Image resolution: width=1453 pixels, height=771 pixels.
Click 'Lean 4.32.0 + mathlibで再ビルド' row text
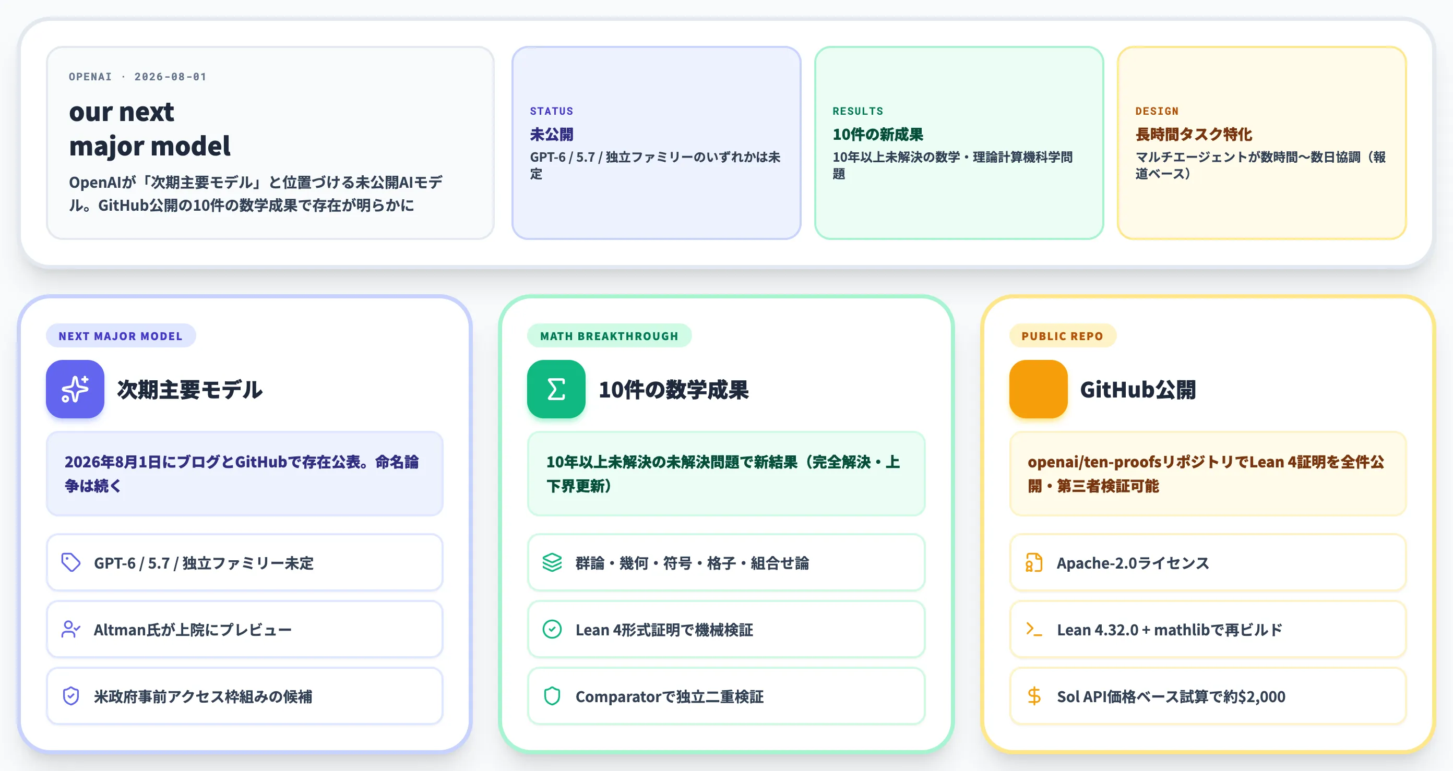(1170, 630)
